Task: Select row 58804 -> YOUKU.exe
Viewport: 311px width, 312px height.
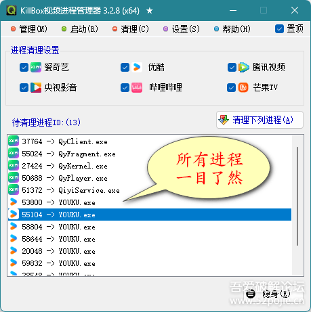Action: click(x=150, y=227)
